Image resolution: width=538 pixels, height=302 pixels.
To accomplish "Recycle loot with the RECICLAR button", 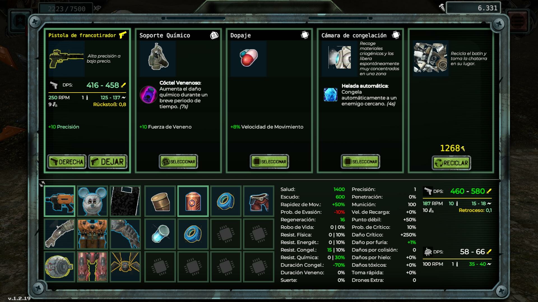I will [x=451, y=163].
